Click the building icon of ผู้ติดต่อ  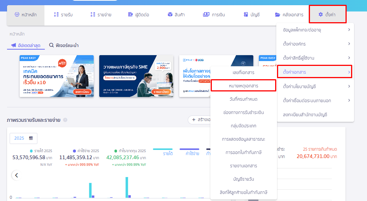coord(130,14)
